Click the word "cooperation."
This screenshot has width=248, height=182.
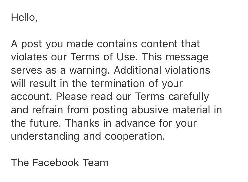tap(135, 137)
